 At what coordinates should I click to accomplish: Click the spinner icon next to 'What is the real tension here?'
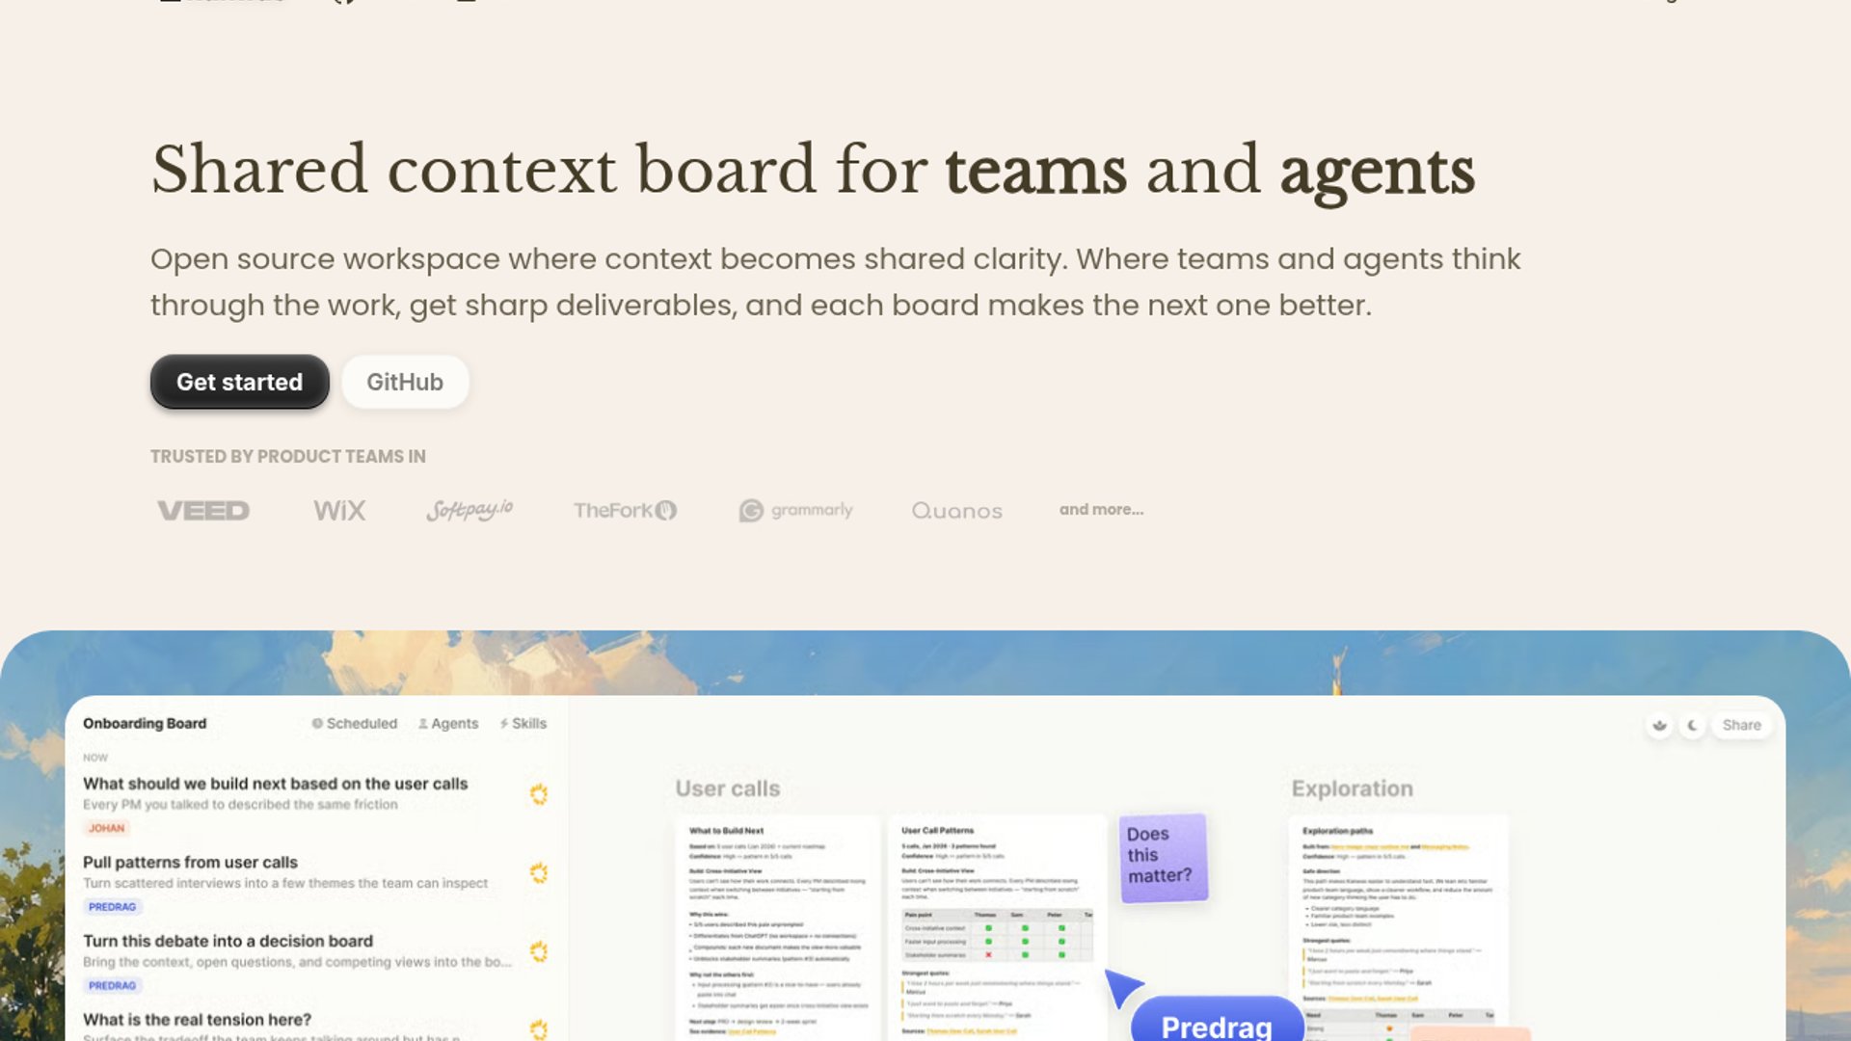coord(539,1028)
